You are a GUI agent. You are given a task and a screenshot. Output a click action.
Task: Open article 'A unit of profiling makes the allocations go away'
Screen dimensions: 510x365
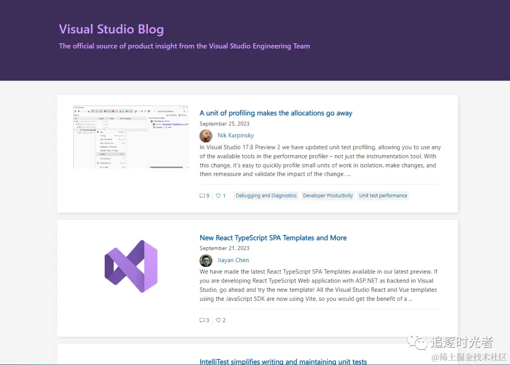[276, 113]
